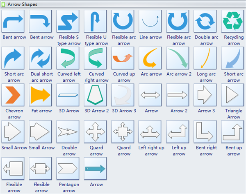
Task: Select the light blue Short arc arrow
Action: coord(232,58)
